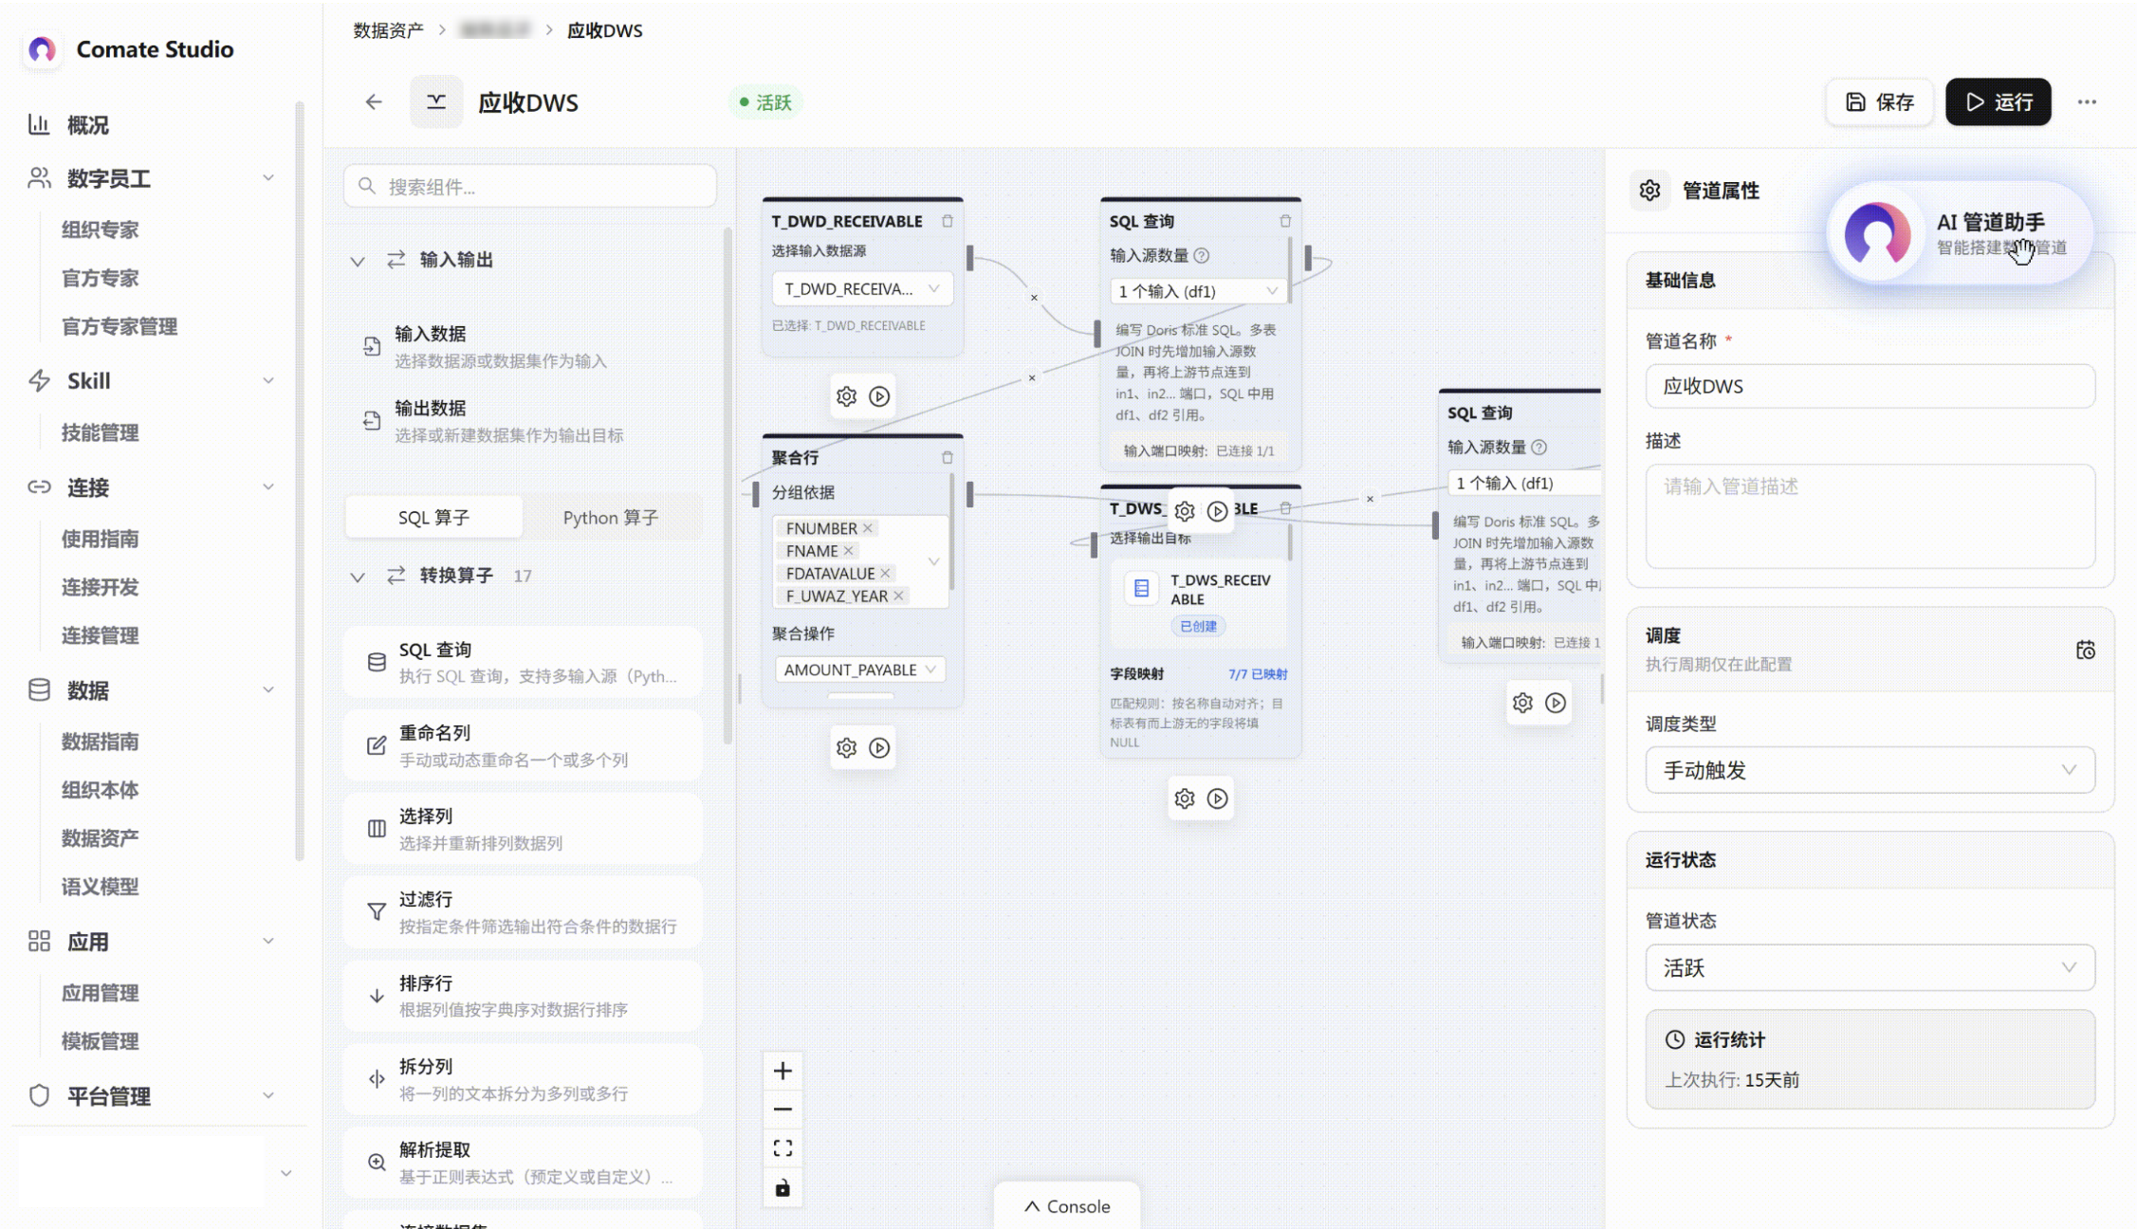Select the 排序行 operator component
Viewport: 2137px width, 1229px height.
pyautogui.click(x=523, y=996)
